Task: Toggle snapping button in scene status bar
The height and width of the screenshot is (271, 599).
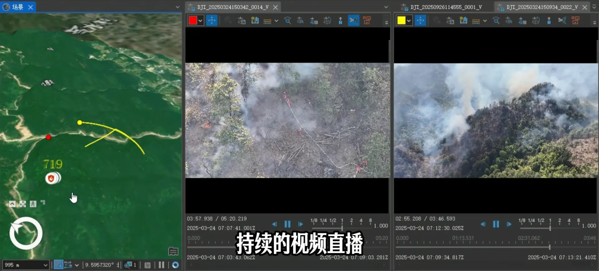Action: pos(59,265)
